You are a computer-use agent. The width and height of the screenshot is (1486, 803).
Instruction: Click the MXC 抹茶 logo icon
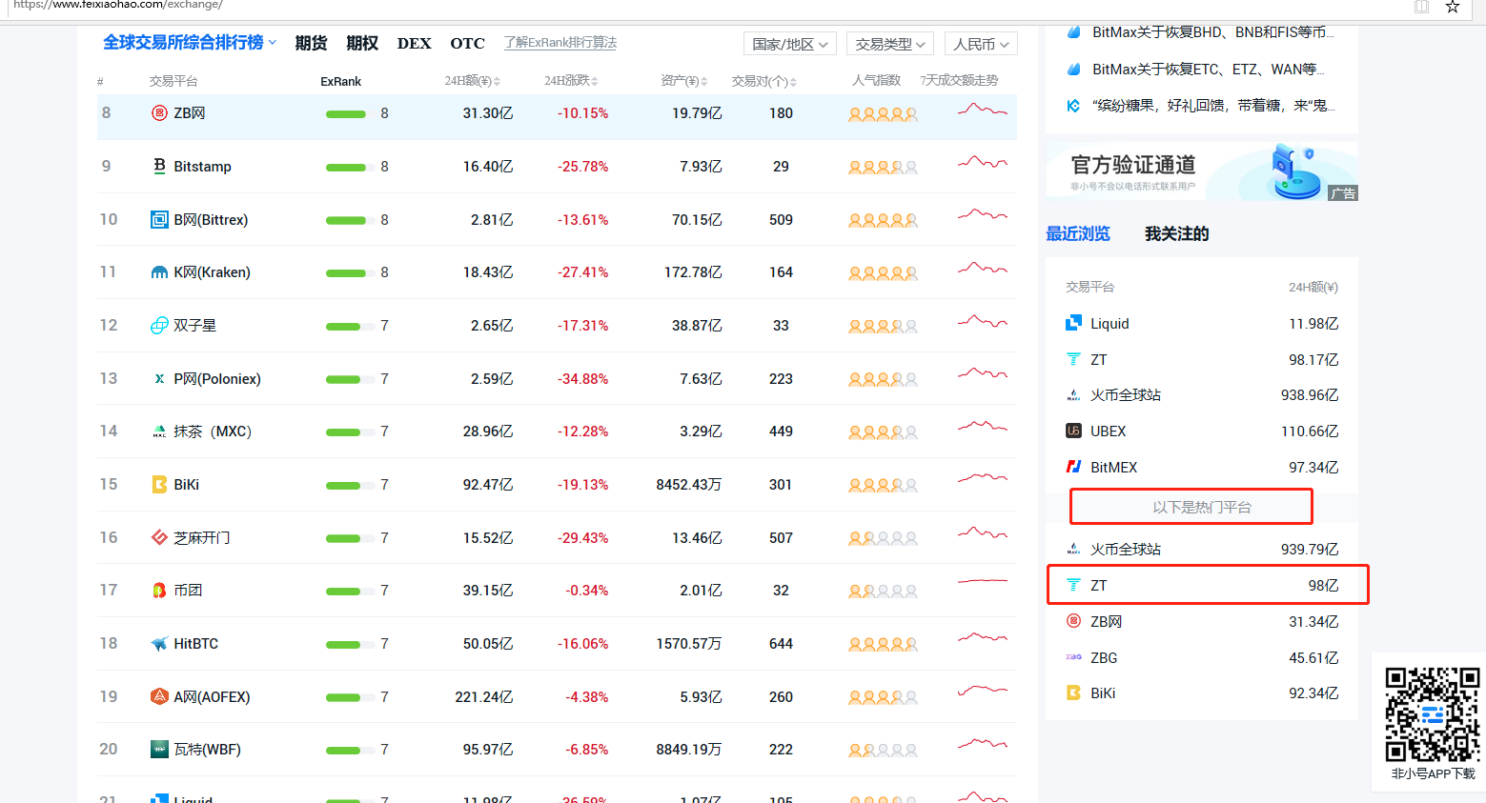pos(159,432)
